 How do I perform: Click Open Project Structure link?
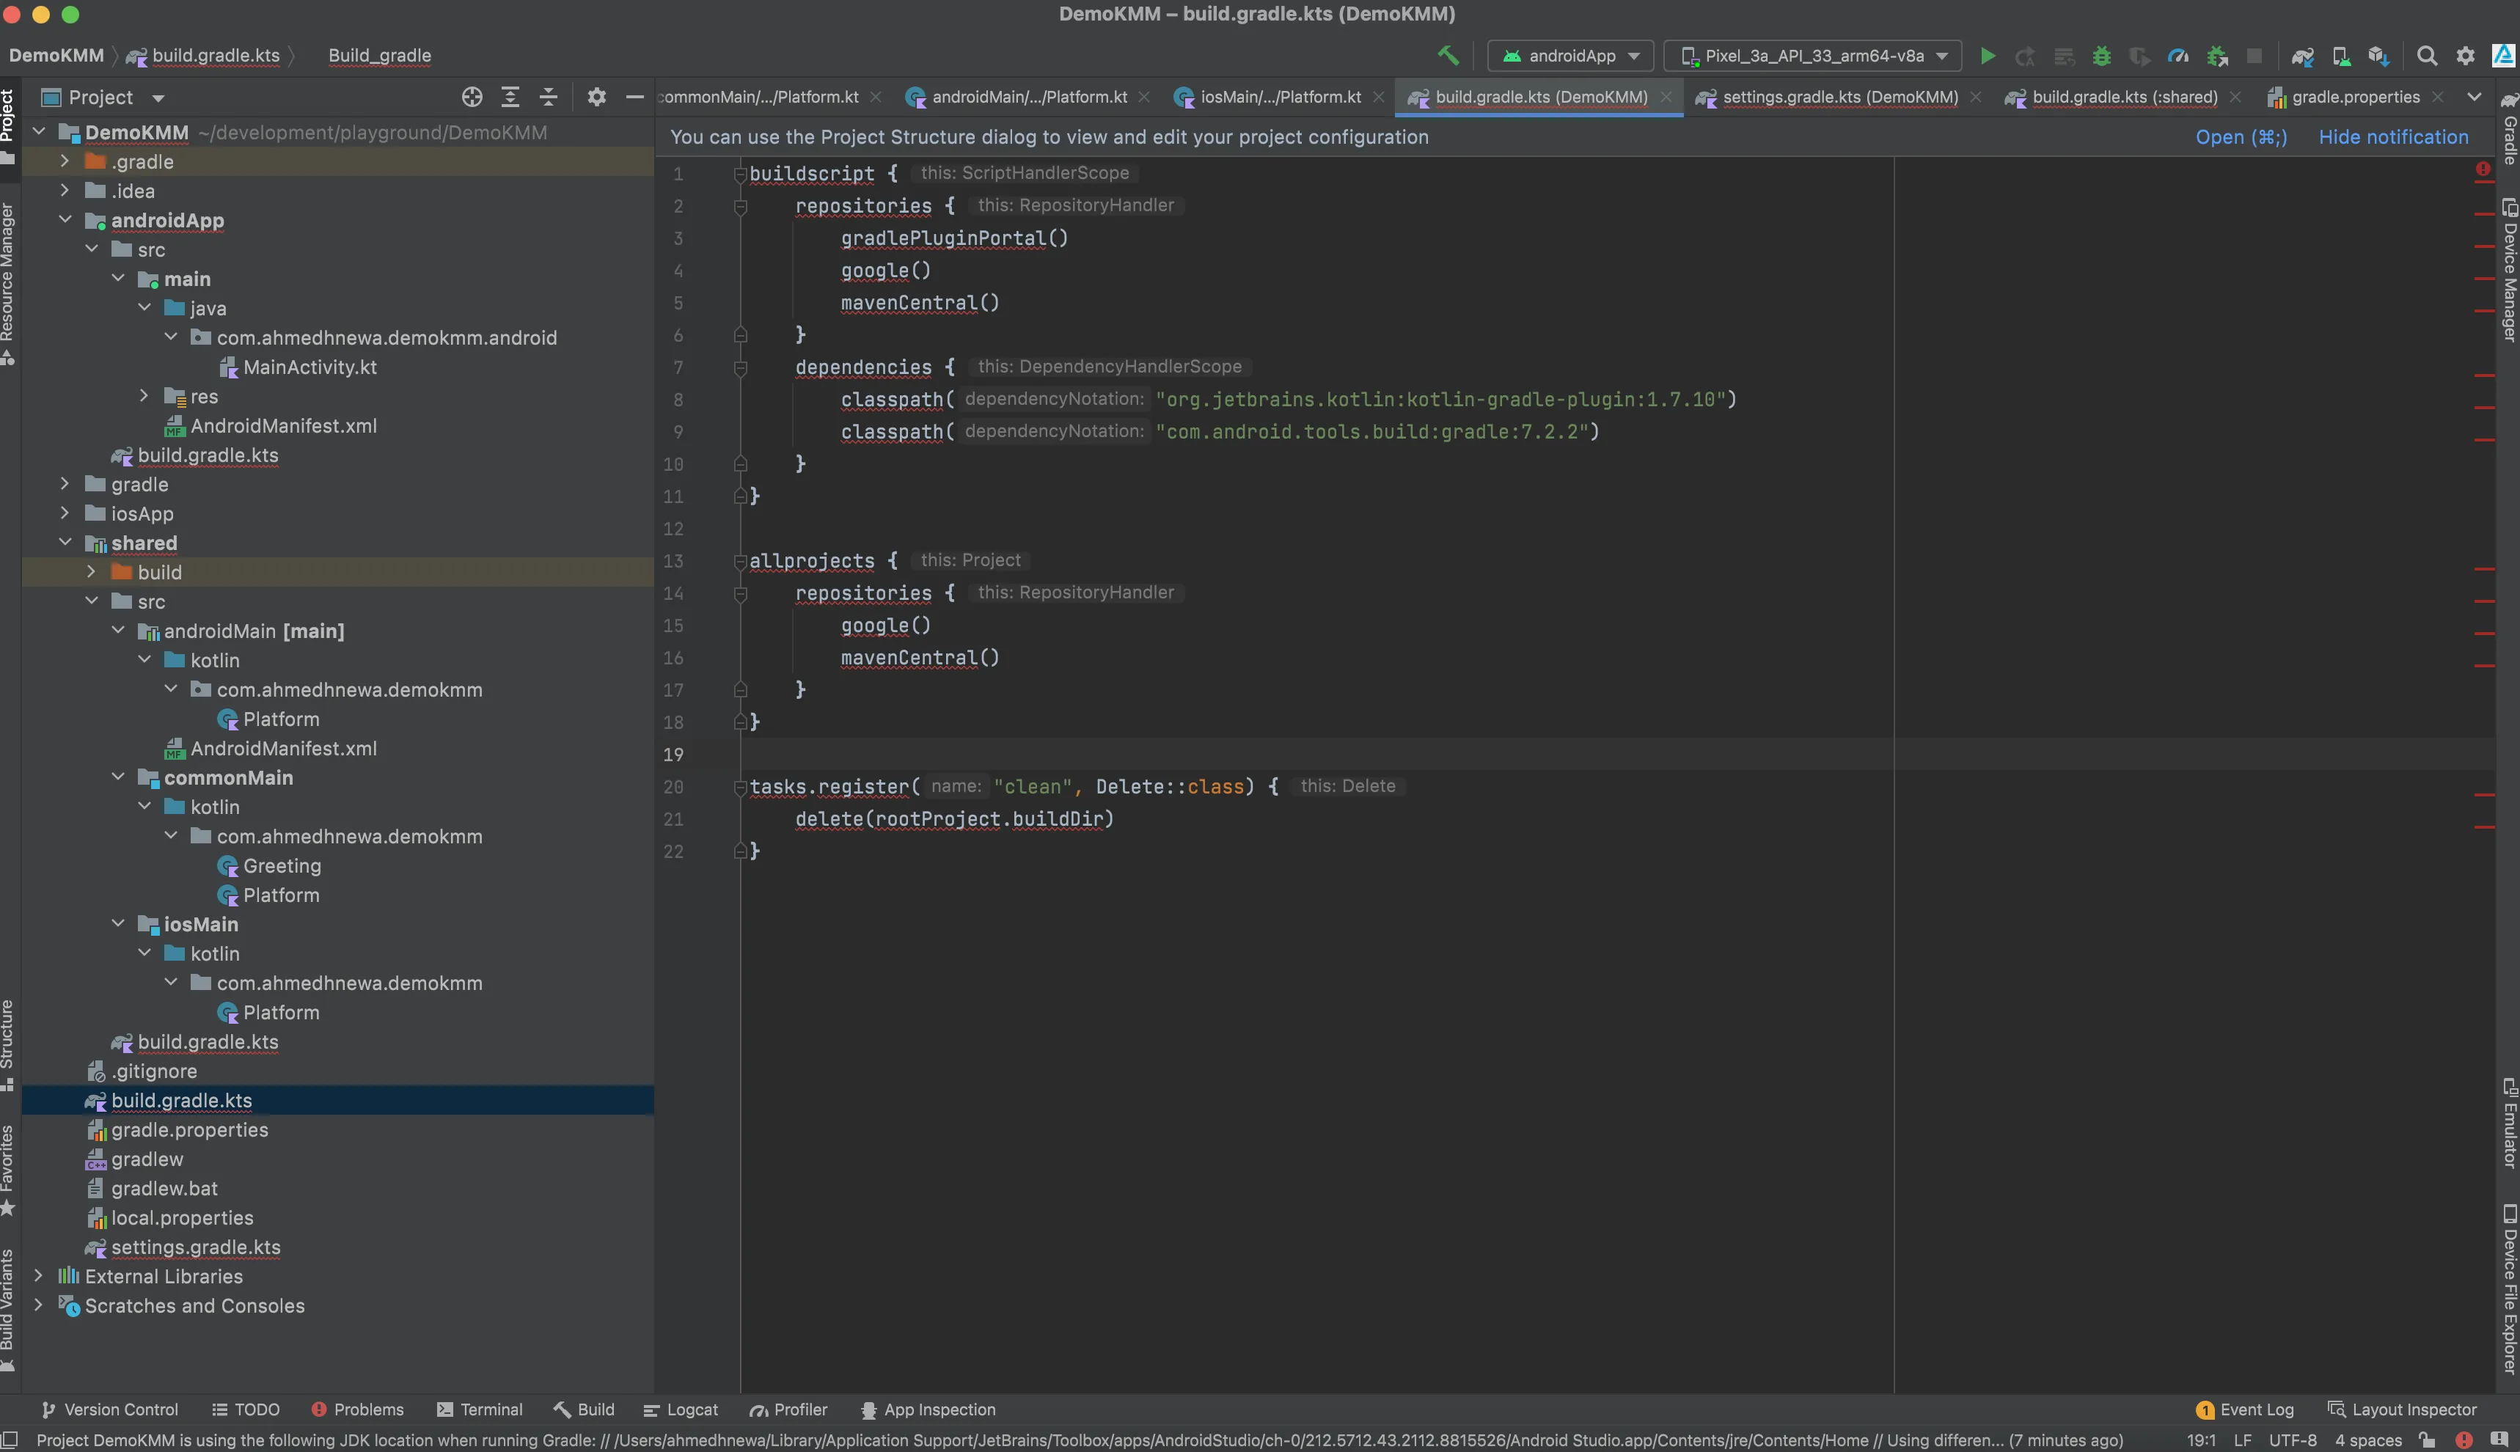[x=2240, y=136]
